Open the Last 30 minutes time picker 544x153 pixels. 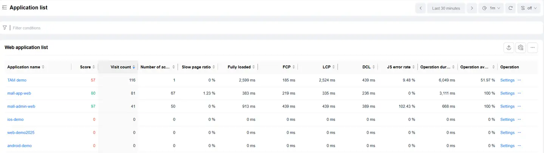(x=446, y=8)
